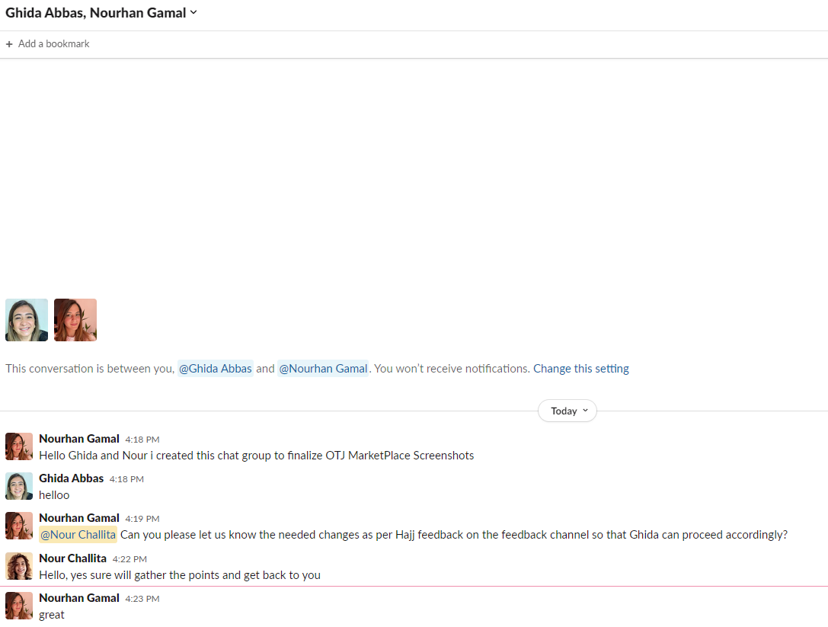Screen dimensions: 828x627
Task: Select Nourhan Gamal's avatar next to the "great" message
Action: [19, 605]
